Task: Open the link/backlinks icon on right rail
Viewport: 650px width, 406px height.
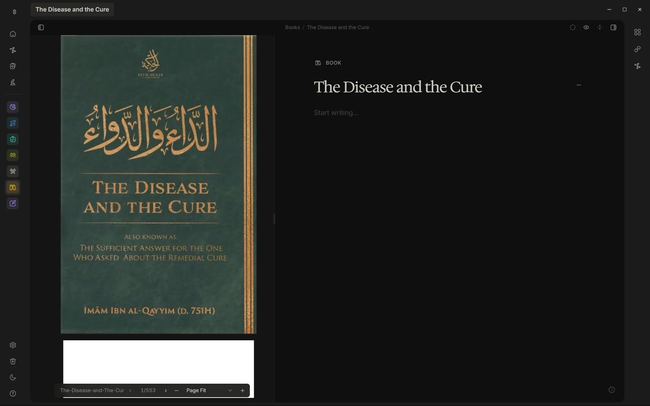Action: point(637,49)
